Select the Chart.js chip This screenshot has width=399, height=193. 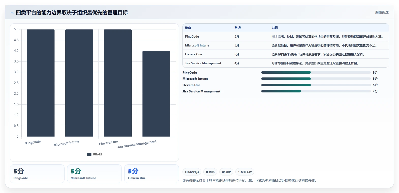pyautogui.click(x=192, y=172)
